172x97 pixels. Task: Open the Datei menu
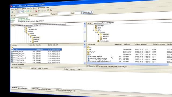(12, 9)
